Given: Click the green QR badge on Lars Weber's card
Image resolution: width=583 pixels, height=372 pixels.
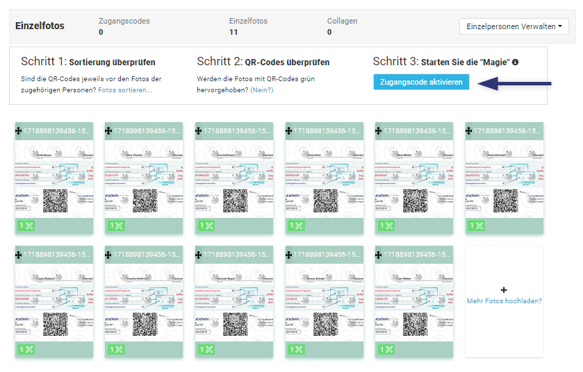Looking at the screenshot, I should point(386,349).
